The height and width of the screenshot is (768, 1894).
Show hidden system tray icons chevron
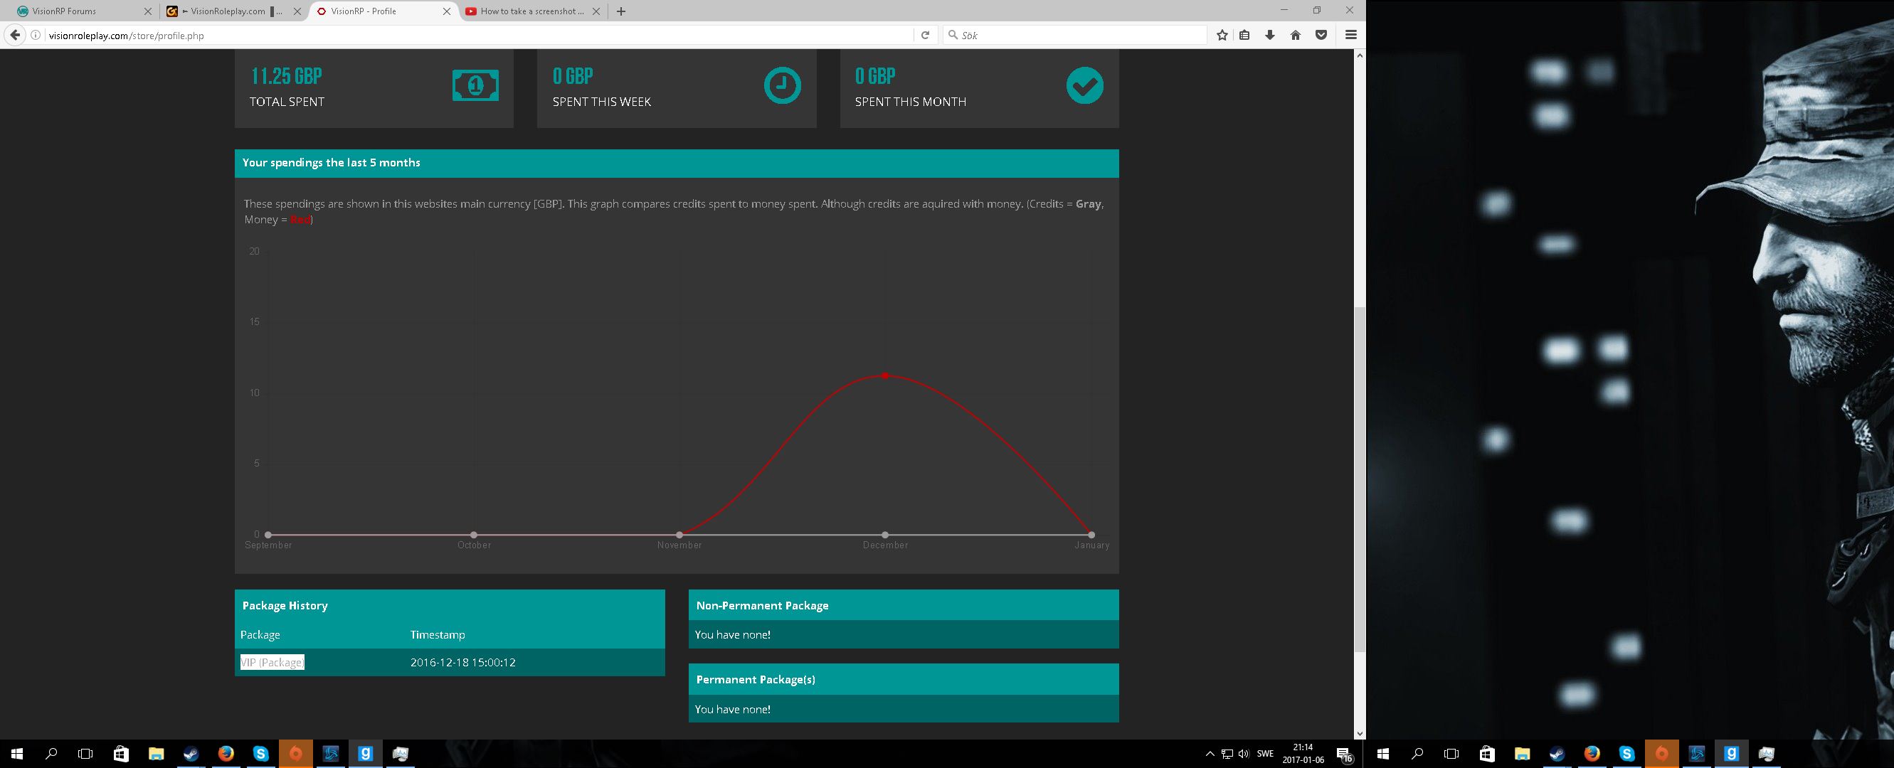pos(1210,753)
